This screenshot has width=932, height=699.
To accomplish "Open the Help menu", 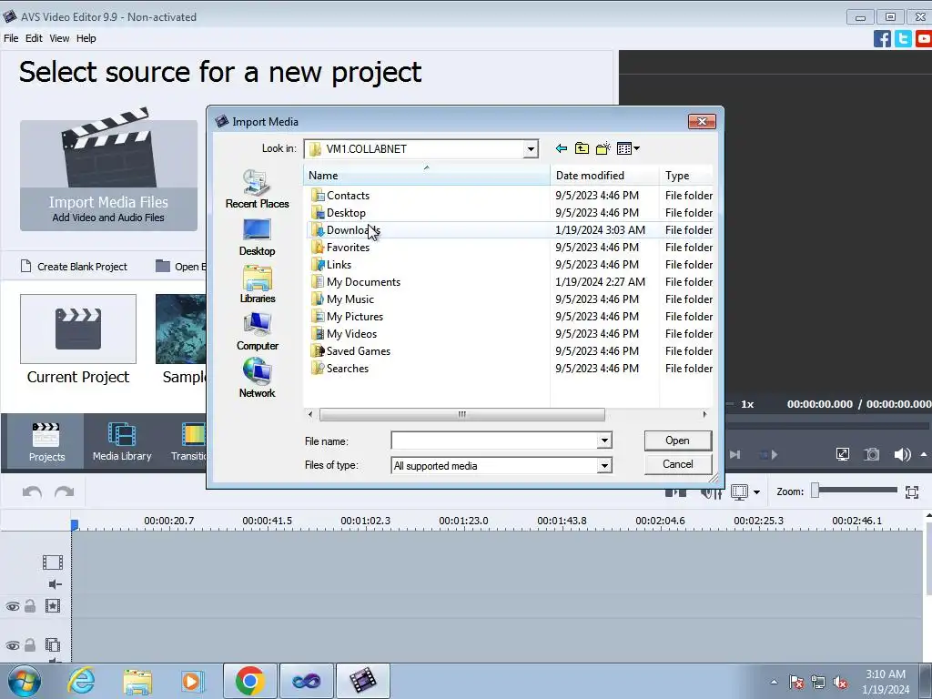I will point(86,38).
